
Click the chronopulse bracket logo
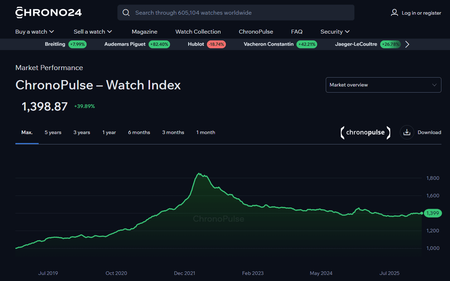point(366,132)
